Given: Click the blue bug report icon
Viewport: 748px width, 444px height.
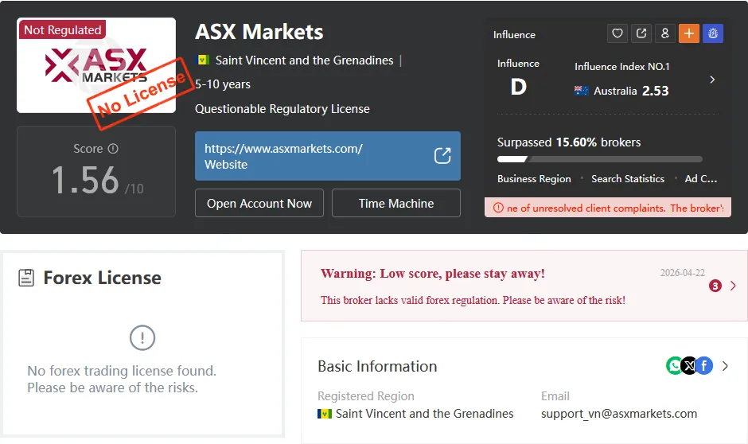Looking at the screenshot, I should pyautogui.click(x=713, y=33).
